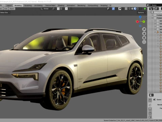Select material preview viewport shading
Image resolution: width=162 pixels, height=122 pixels.
click(x=135, y=9)
